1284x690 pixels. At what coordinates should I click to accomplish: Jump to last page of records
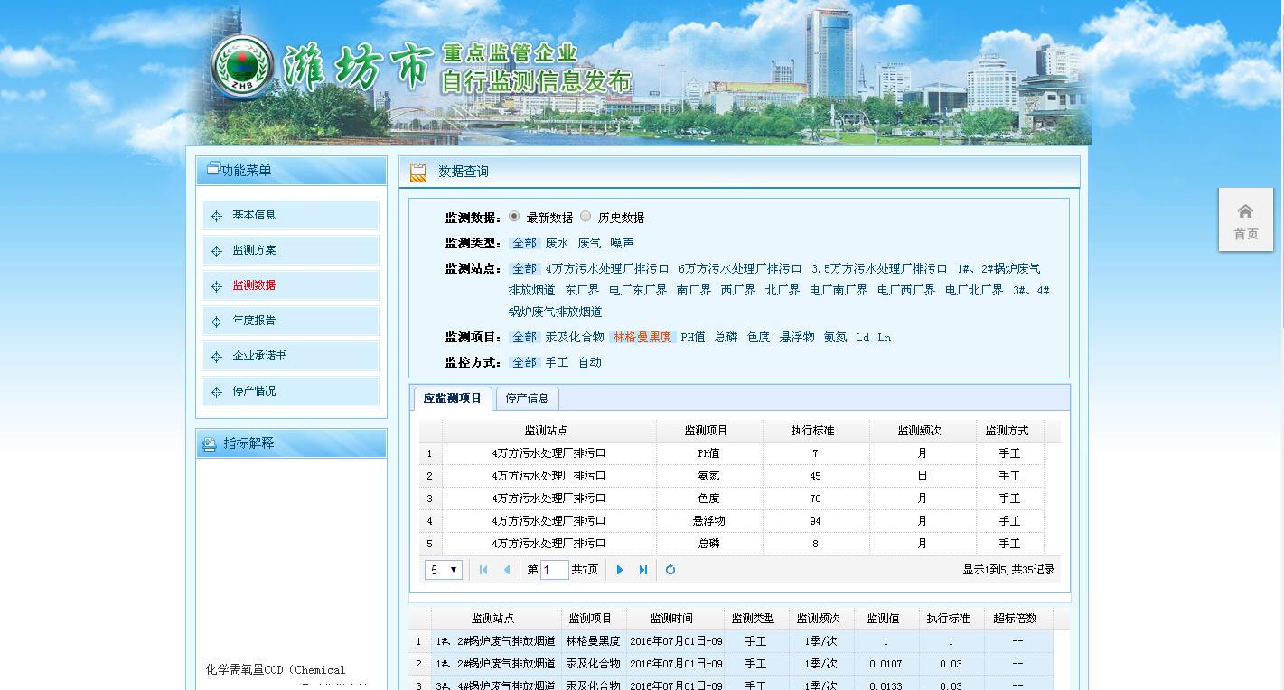click(643, 570)
